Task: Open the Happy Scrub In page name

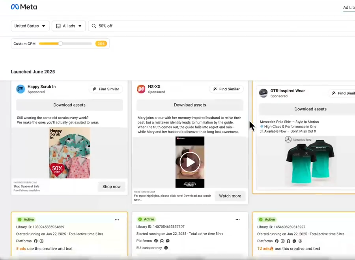Action: tap(41, 86)
